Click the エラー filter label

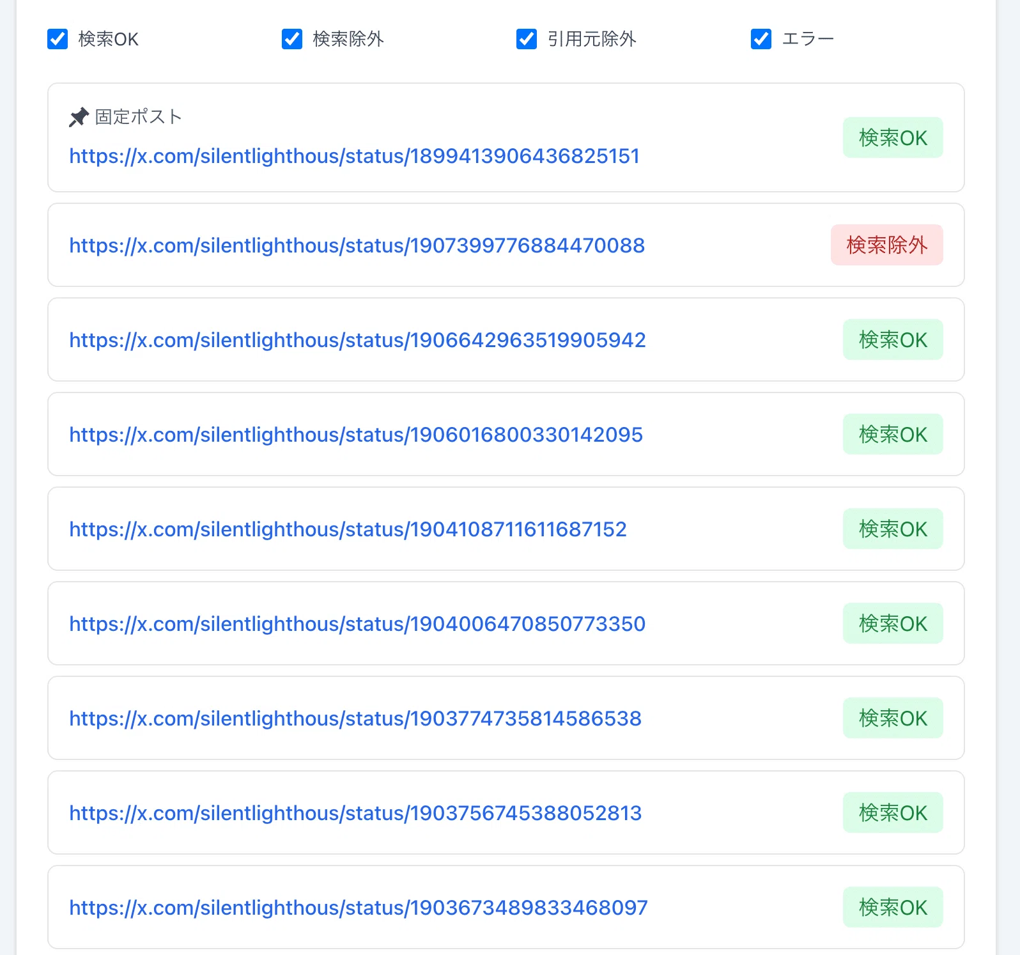pyautogui.click(x=808, y=39)
